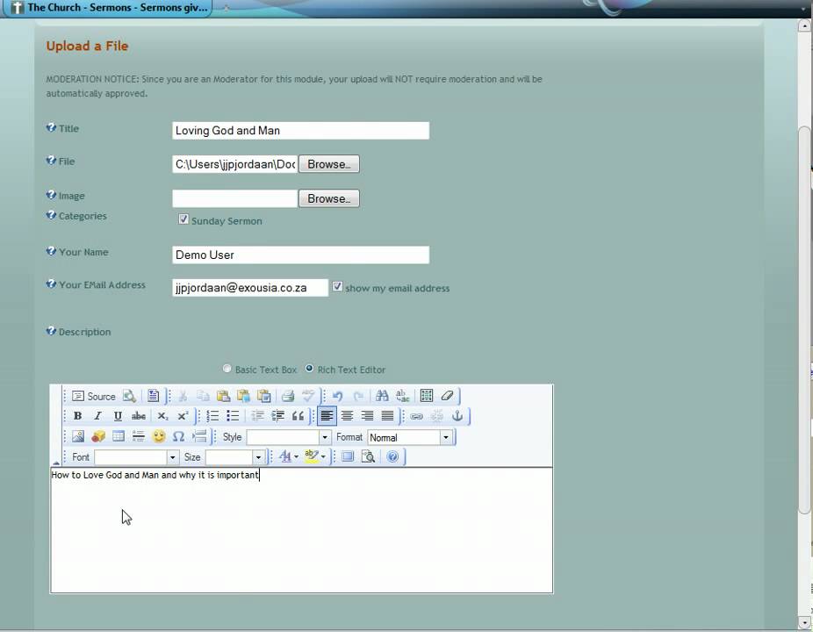The image size is (813, 632).
Task: Click the Paste clipboard icon
Action: point(224,397)
